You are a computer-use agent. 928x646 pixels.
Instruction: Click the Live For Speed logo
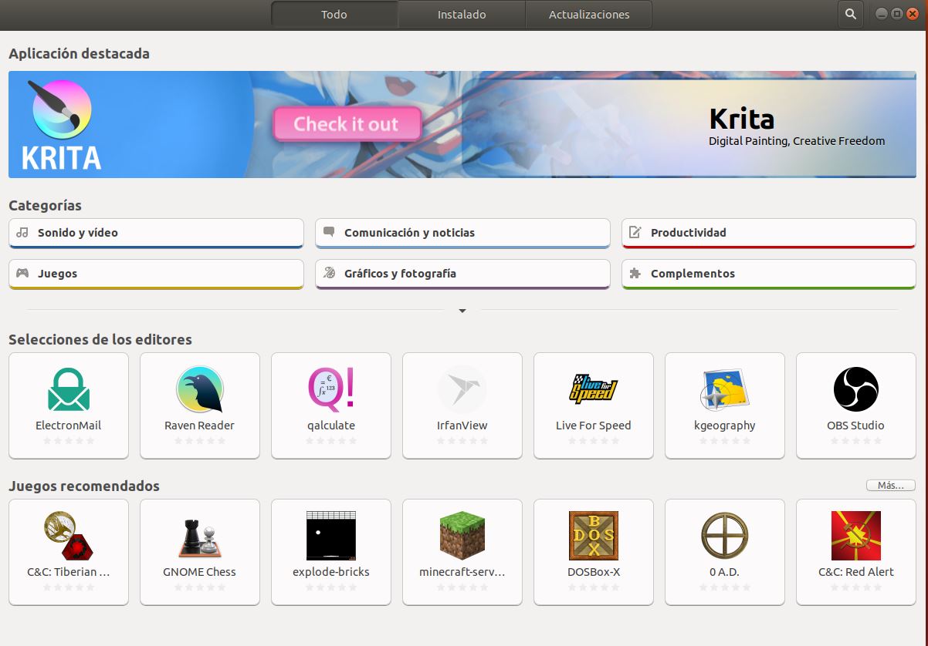[594, 389]
